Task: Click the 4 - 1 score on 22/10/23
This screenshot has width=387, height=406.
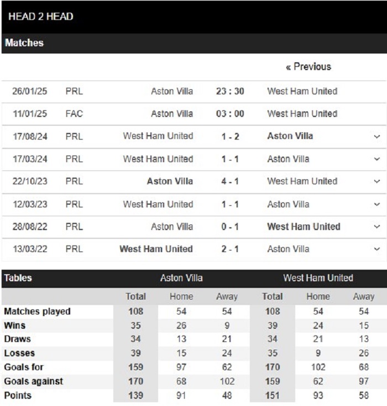Action: coord(230,181)
